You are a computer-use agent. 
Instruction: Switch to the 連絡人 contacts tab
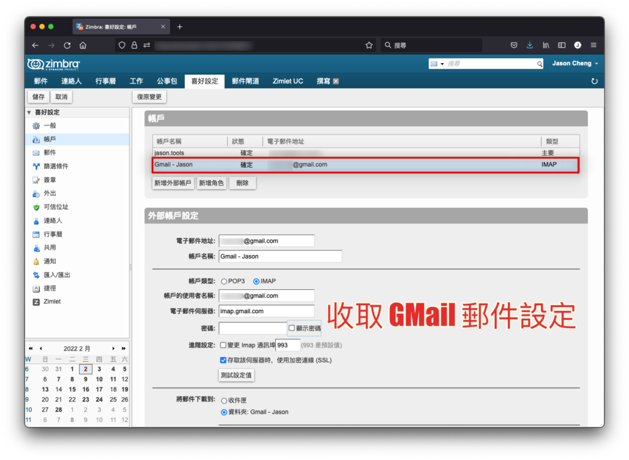pyautogui.click(x=71, y=82)
